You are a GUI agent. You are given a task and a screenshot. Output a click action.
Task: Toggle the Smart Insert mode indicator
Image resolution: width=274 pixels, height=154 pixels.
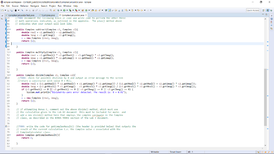[x=175, y=152]
